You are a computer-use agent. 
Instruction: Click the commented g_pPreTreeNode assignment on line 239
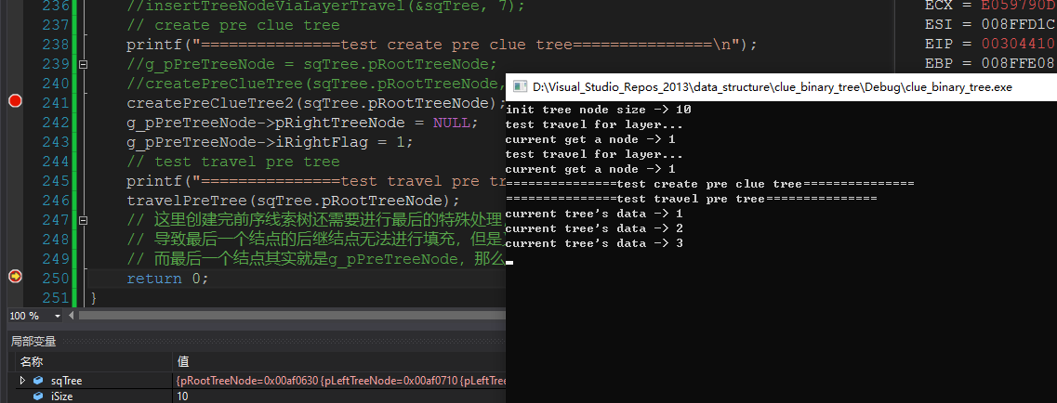(x=311, y=64)
